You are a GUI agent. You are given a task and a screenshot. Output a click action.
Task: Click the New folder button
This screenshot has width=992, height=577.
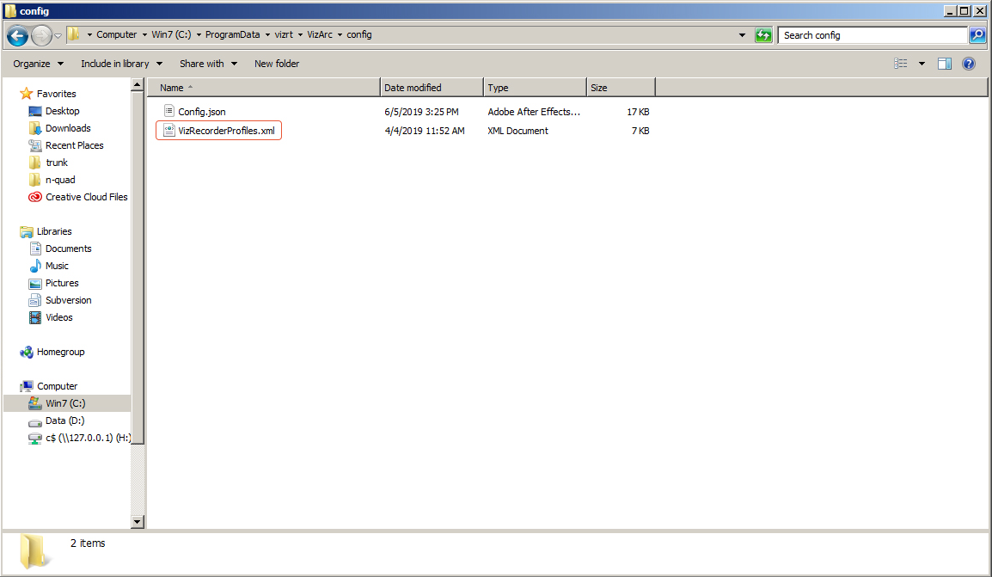[277, 64]
